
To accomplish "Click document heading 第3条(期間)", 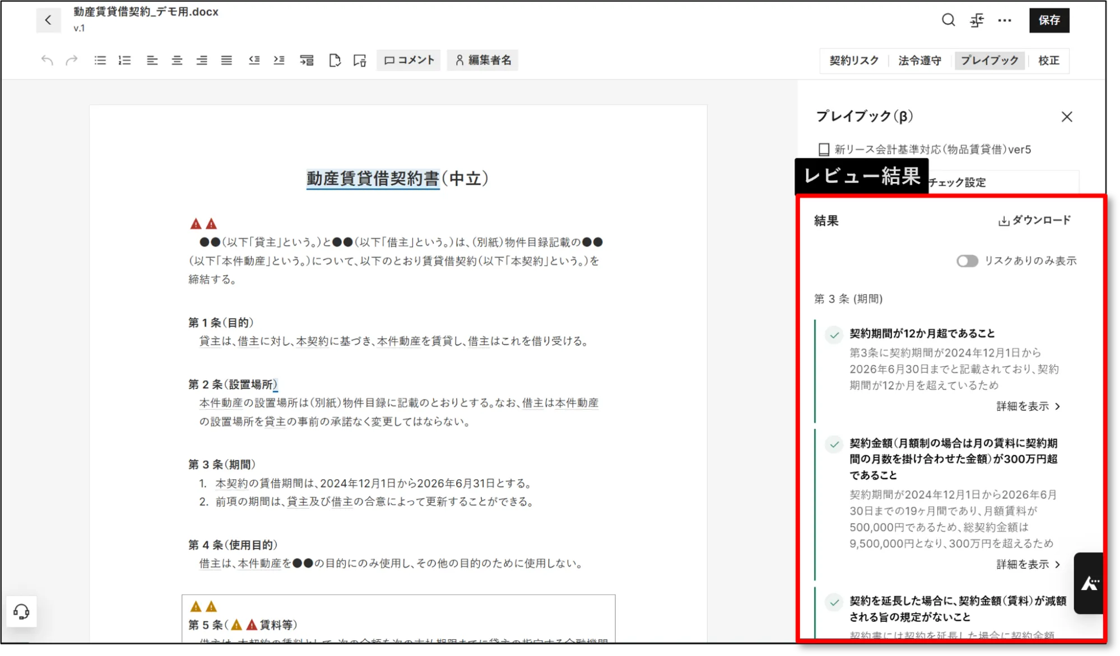I will point(222,464).
